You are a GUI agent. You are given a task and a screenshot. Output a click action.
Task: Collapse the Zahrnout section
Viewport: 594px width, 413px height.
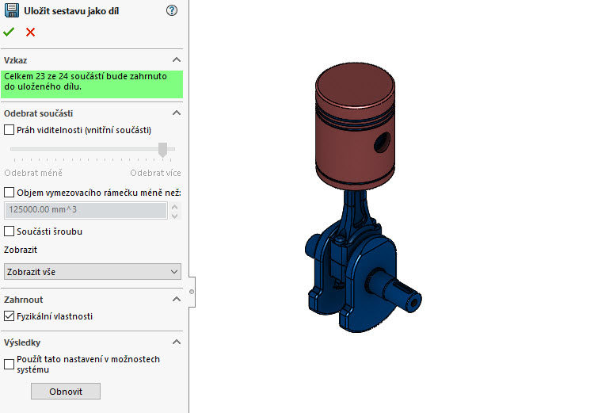pyautogui.click(x=176, y=299)
